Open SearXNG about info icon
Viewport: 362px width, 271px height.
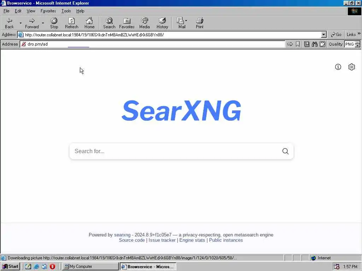[x=338, y=67]
